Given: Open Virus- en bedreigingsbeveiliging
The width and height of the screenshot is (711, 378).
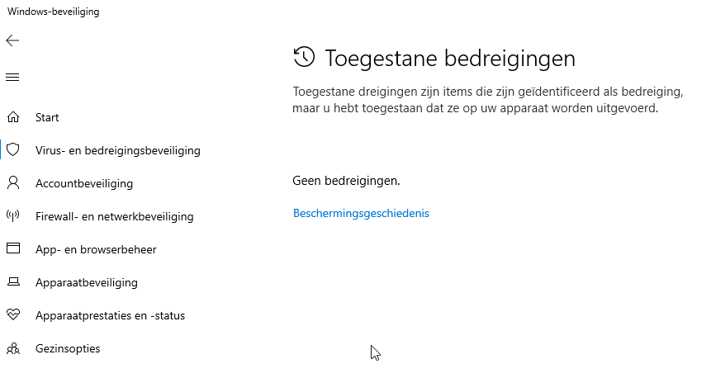Looking at the screenshot, I should pos(118,150).
